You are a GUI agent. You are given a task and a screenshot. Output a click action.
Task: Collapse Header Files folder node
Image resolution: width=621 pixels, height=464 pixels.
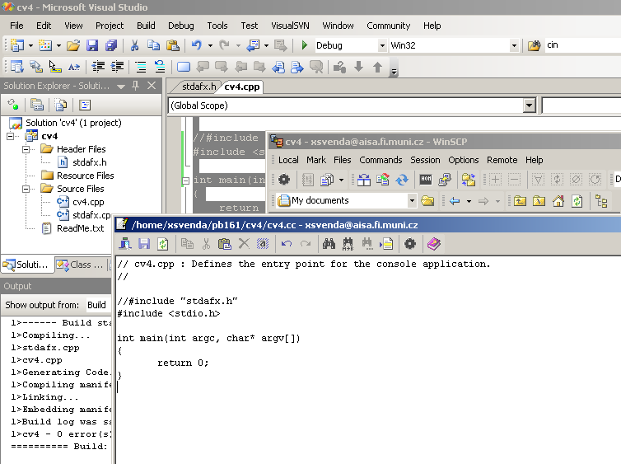26,149
